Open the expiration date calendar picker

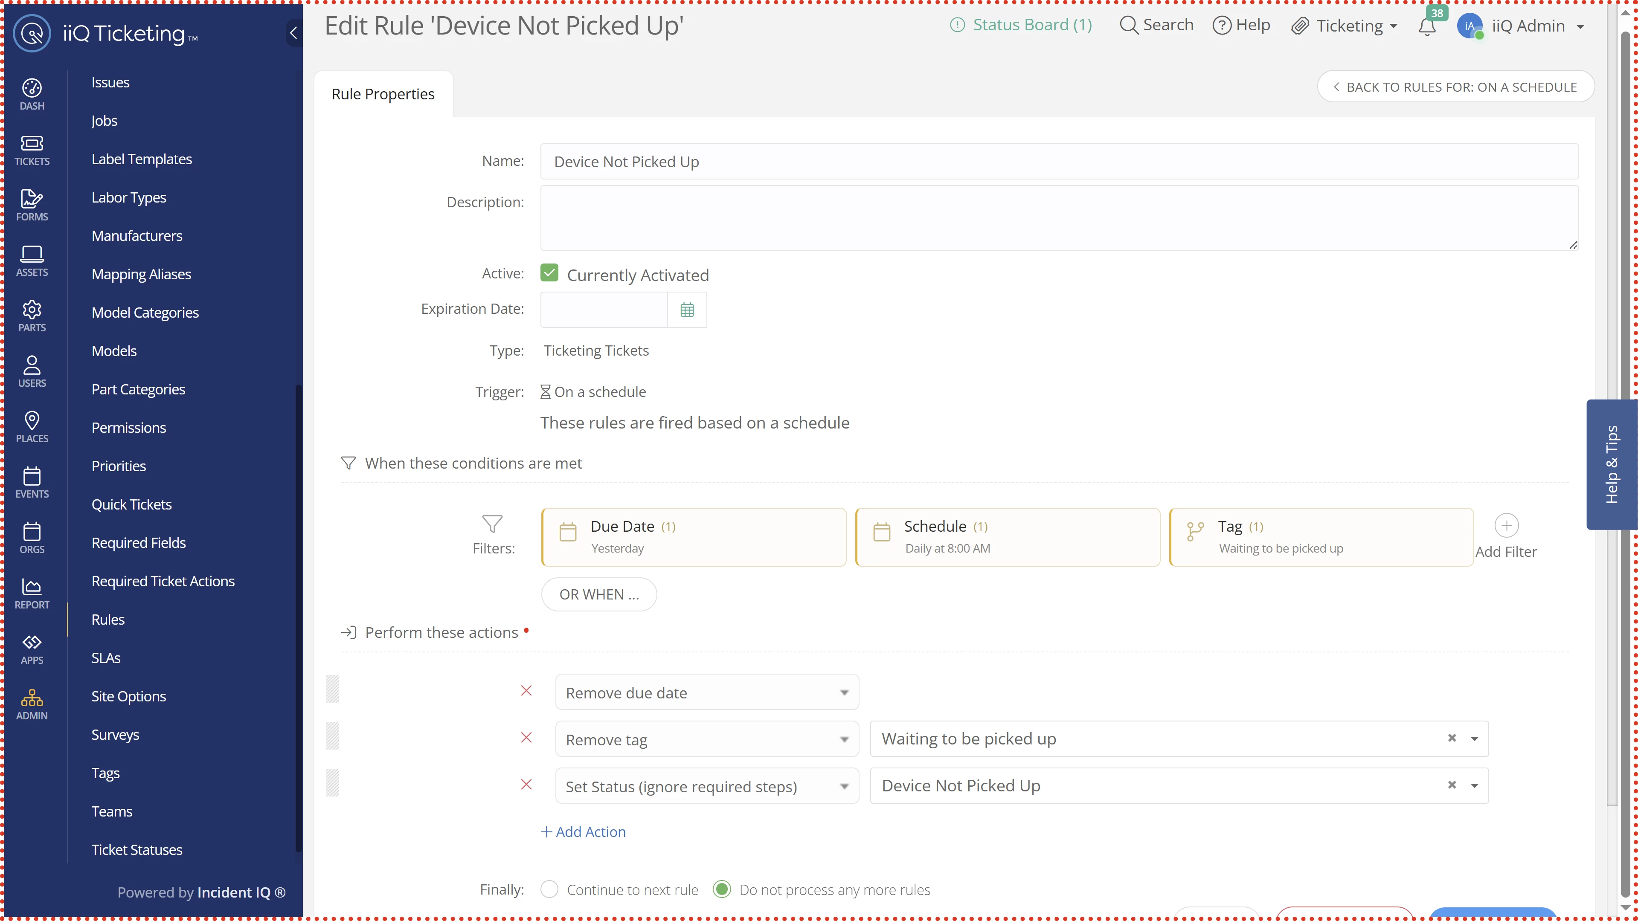[x=687, y=310]
